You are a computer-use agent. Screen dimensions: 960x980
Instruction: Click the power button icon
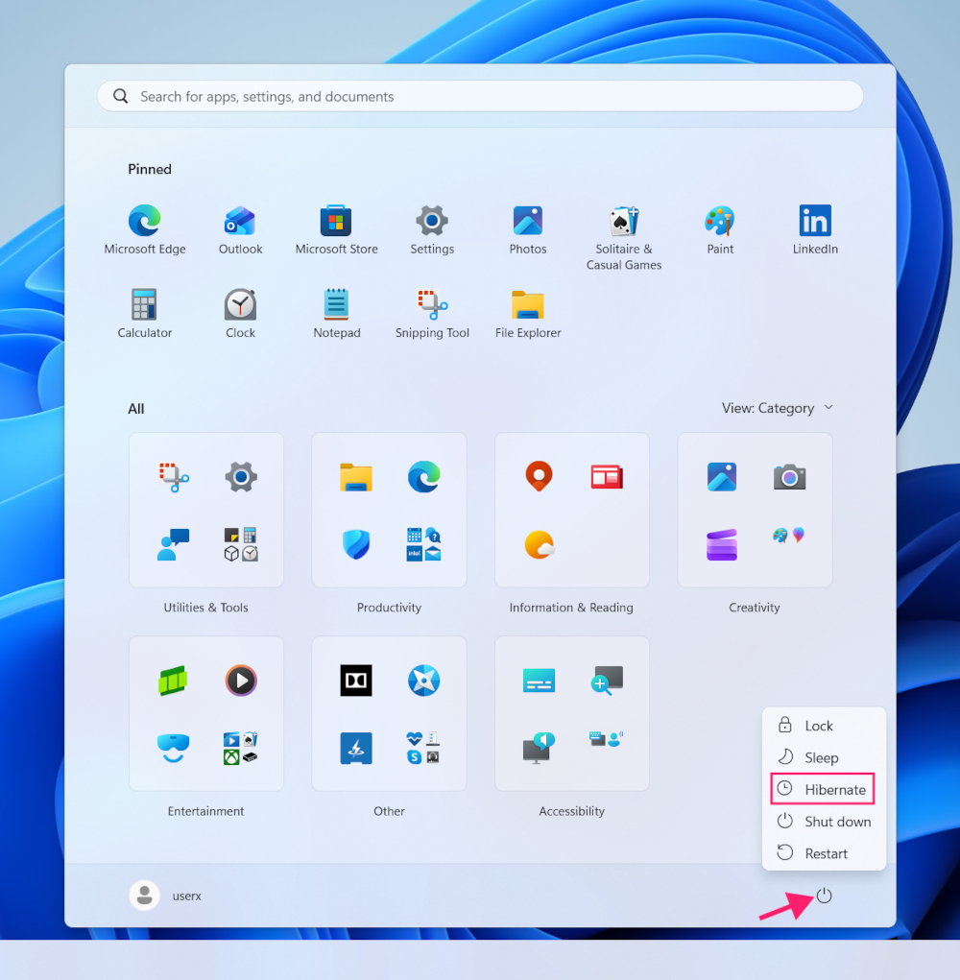(x=825, y=896)
